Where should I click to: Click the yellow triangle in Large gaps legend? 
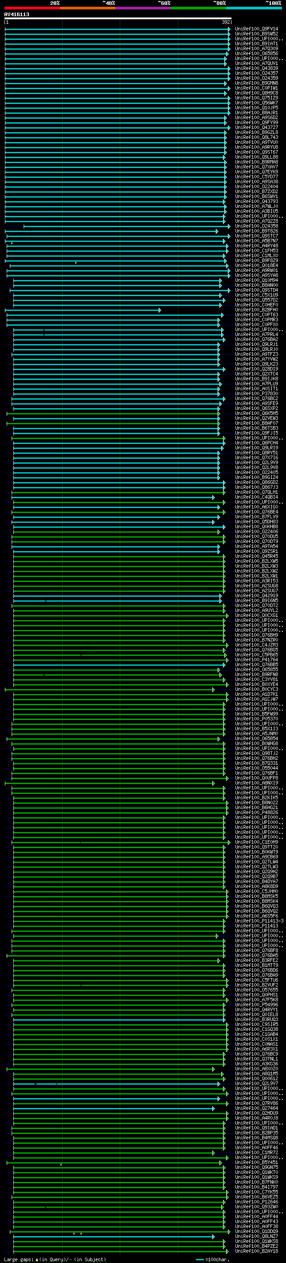[37, 1259]
